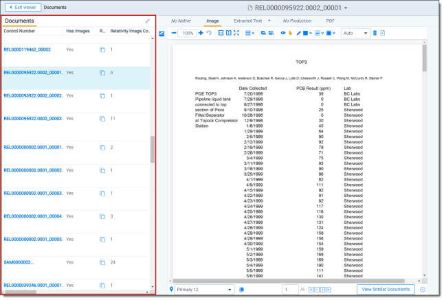The image size is (444, 300).
Task: Open document REL0000119462_00002
Action: coord(27,49)
